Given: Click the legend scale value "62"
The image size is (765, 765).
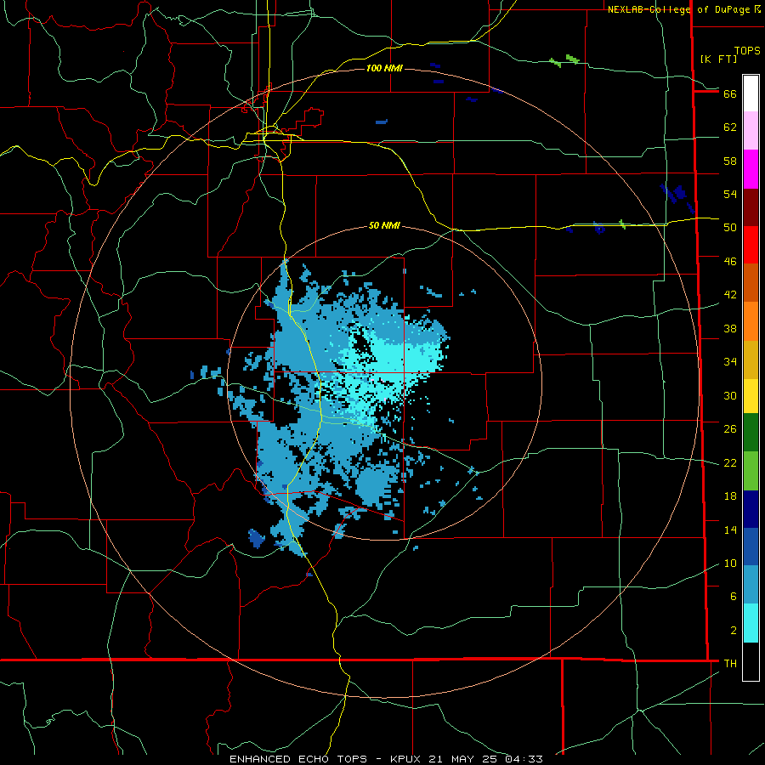Looking at the screenshot, I should point(730,127).
